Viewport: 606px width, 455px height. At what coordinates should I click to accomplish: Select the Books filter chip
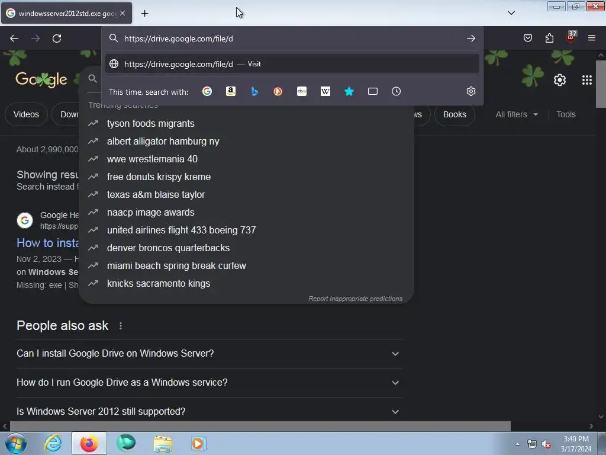click(x=454, y=114)
